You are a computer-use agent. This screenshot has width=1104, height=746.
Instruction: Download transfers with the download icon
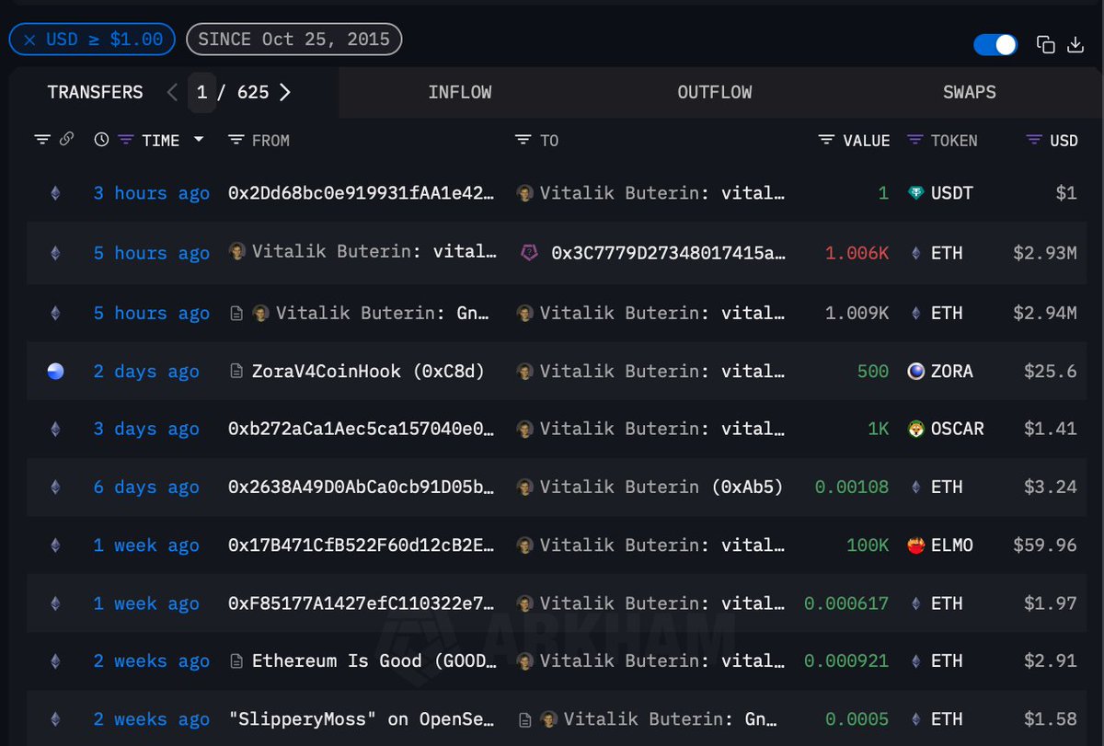pos(1075,44)
